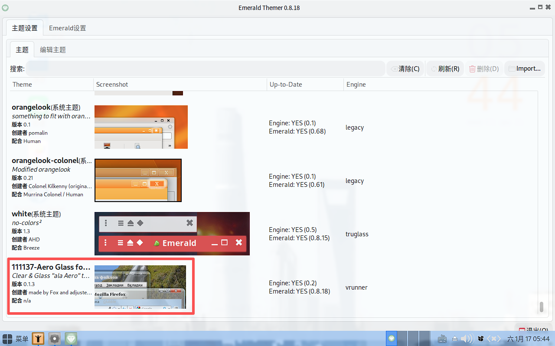Click the Aero Glass screenshot thumbnail
The height and width of the screenshot is (346, 555).
click(140, 287)
